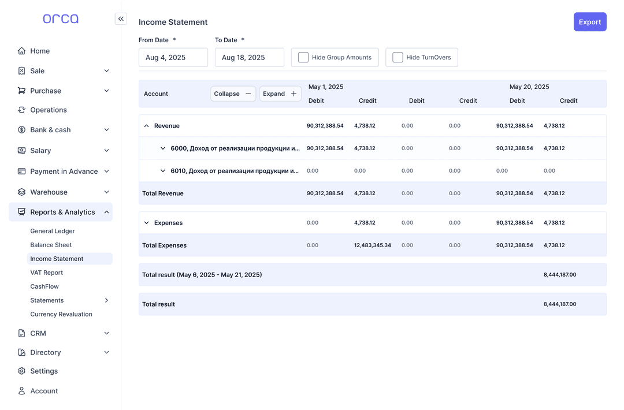The image size is (624, 410).
Task: Enable Hide Group Amounts
Action: [x=303, y=57]
